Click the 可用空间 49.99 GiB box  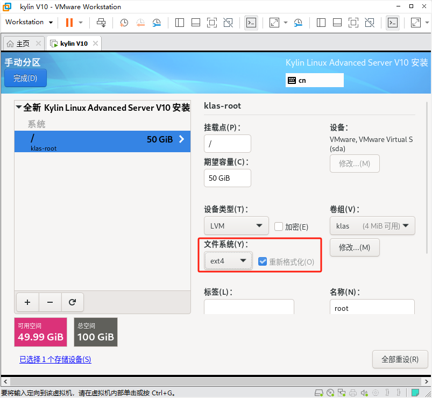(x=40, y=332)
